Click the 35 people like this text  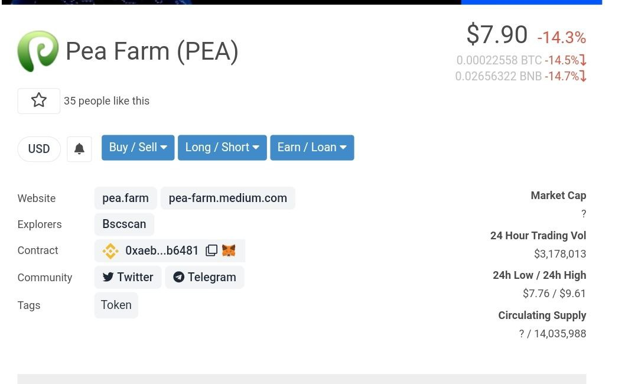point(106,101)
